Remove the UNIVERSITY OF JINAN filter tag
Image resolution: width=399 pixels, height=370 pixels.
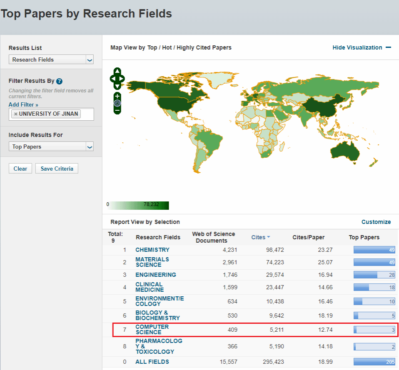tap(16, 114)
